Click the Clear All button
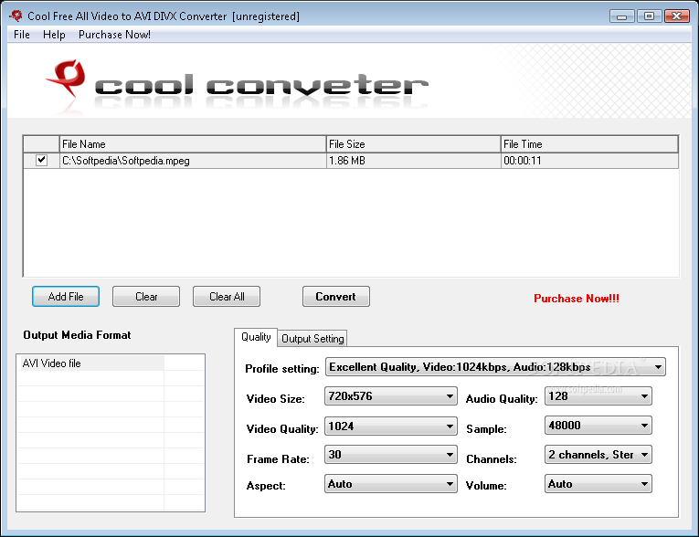 pyautogui.click(x=227, y=296)
